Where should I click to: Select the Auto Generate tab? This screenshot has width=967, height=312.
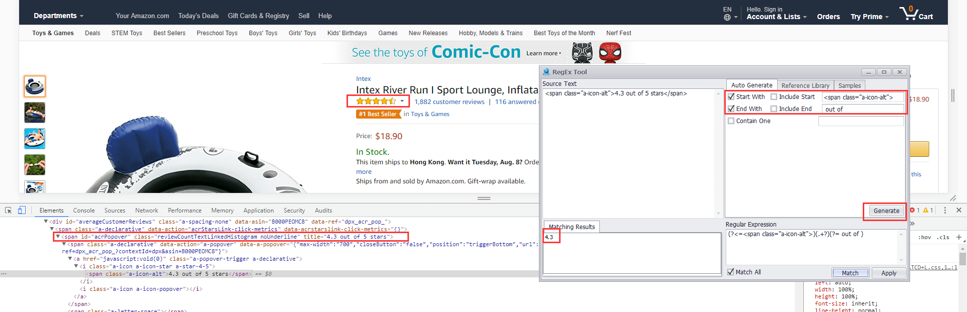click(x=751, y=85)
